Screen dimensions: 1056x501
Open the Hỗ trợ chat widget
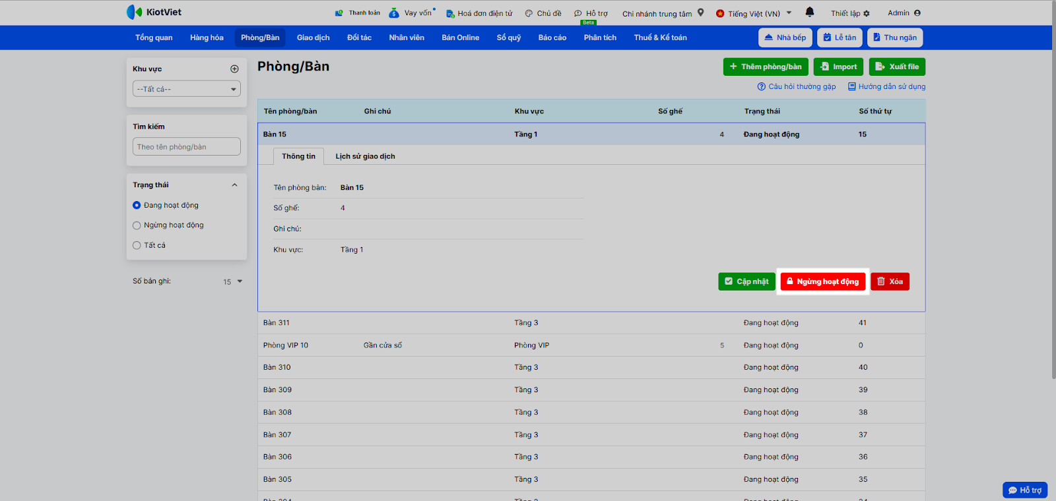point(1025,490)
